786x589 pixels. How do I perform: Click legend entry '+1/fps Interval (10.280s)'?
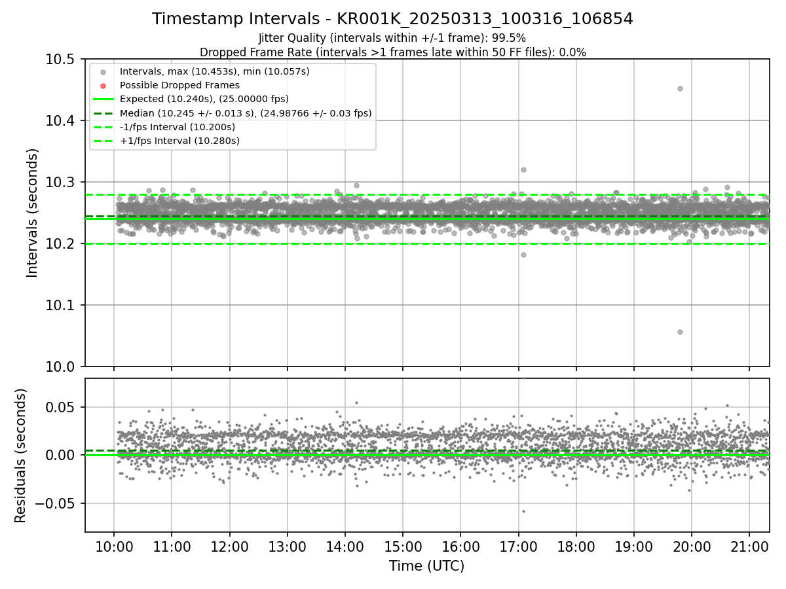pyautogui.click(x=179, y=141)
